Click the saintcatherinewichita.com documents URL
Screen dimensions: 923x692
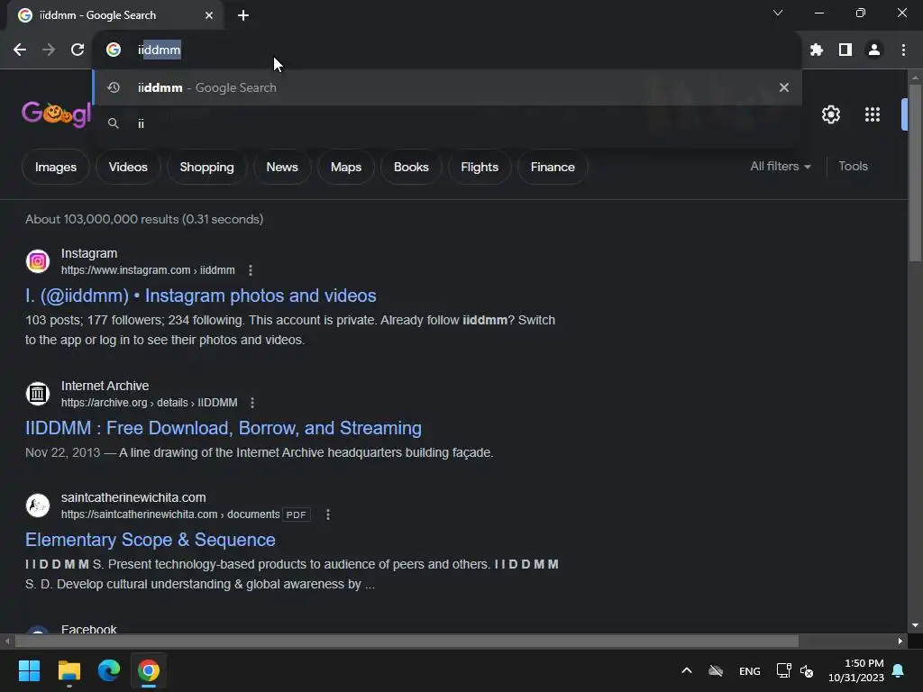pos(170,514)
